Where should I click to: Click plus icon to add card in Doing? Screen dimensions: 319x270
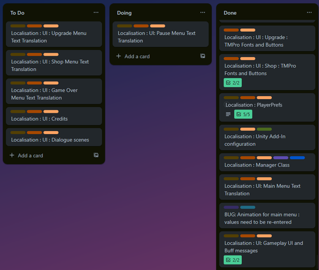pos(119,56)
